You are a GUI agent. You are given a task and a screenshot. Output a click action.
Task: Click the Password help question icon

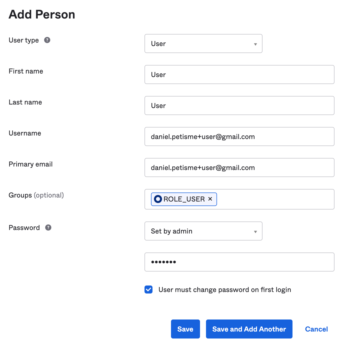click(48, 227)
